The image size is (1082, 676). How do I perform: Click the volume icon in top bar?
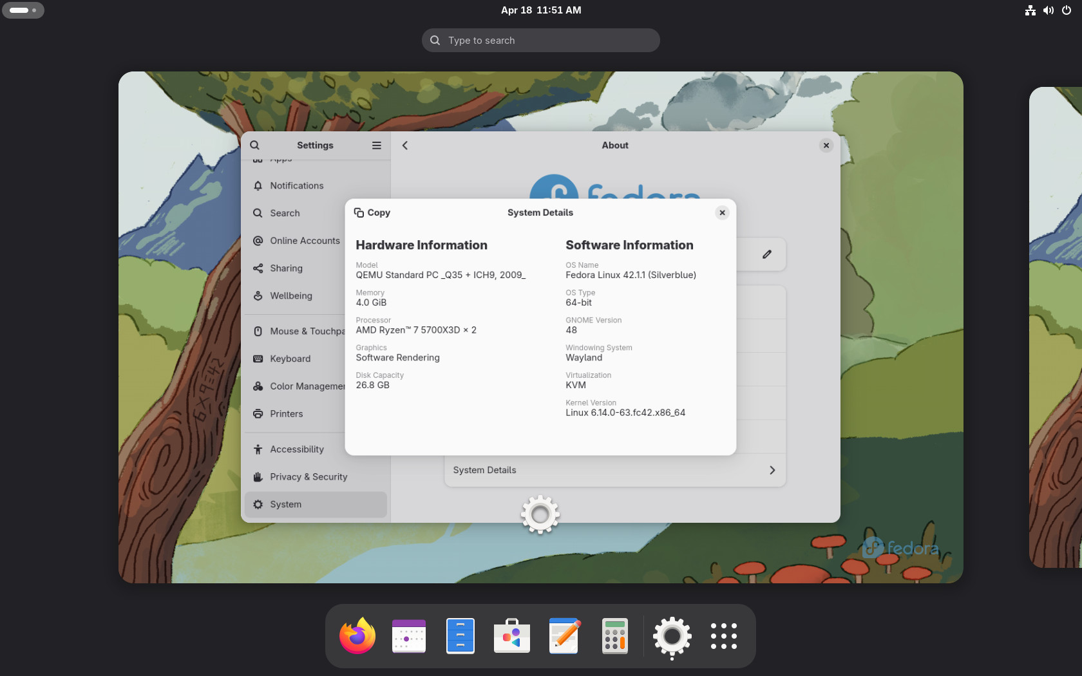(x=1049, y=10)
